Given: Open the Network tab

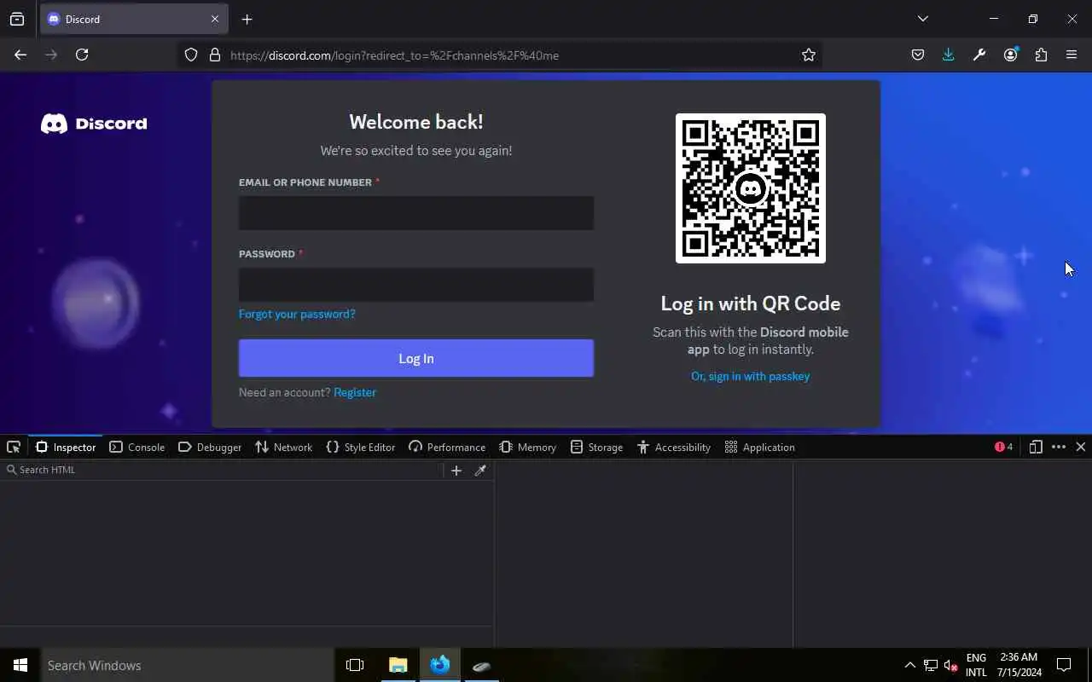Looking at the screenshot, I should [284, 447].
